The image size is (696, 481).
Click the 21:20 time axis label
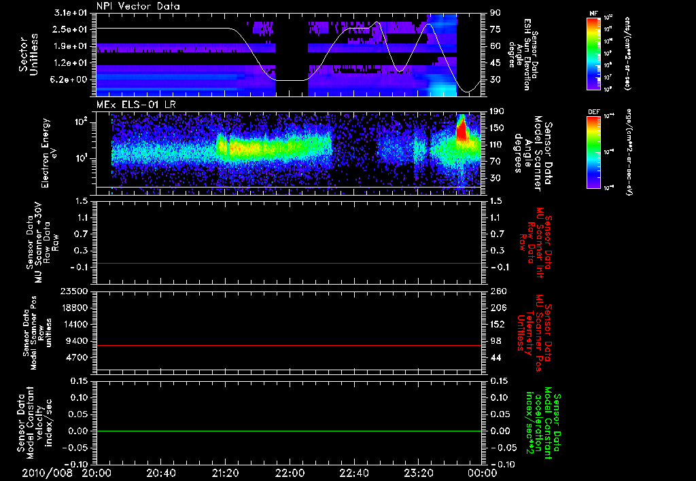click(225, 473)
